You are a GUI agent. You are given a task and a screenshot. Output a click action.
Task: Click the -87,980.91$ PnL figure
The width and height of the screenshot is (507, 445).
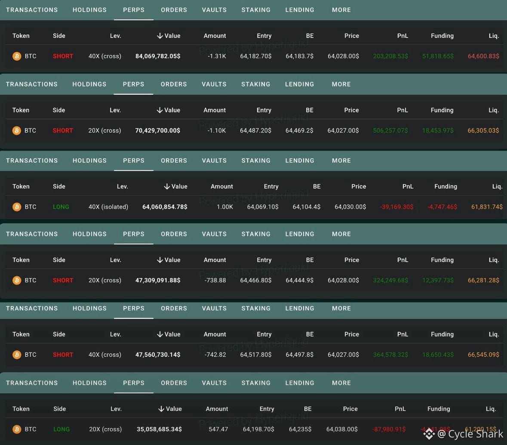(x=389, y=429)
